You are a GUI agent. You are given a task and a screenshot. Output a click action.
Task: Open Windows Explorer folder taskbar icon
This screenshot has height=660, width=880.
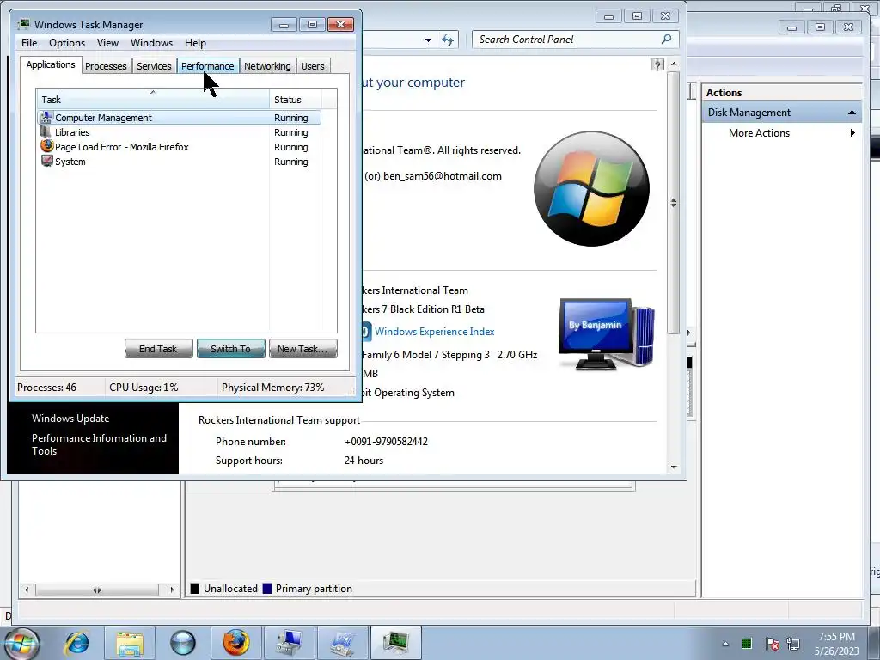click(x=130, y=643)
